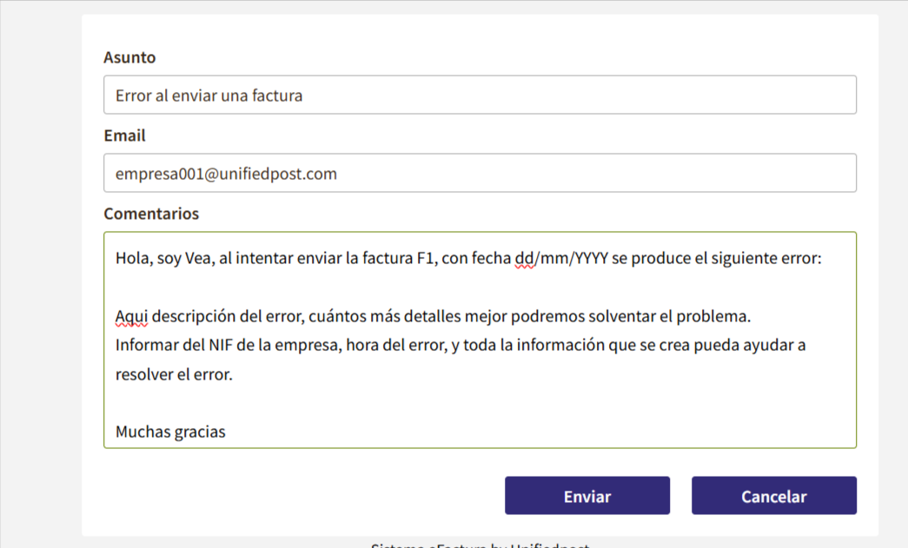Click the Email field label
The height and width of the screenshot is (548, 908).
(124, 135)
